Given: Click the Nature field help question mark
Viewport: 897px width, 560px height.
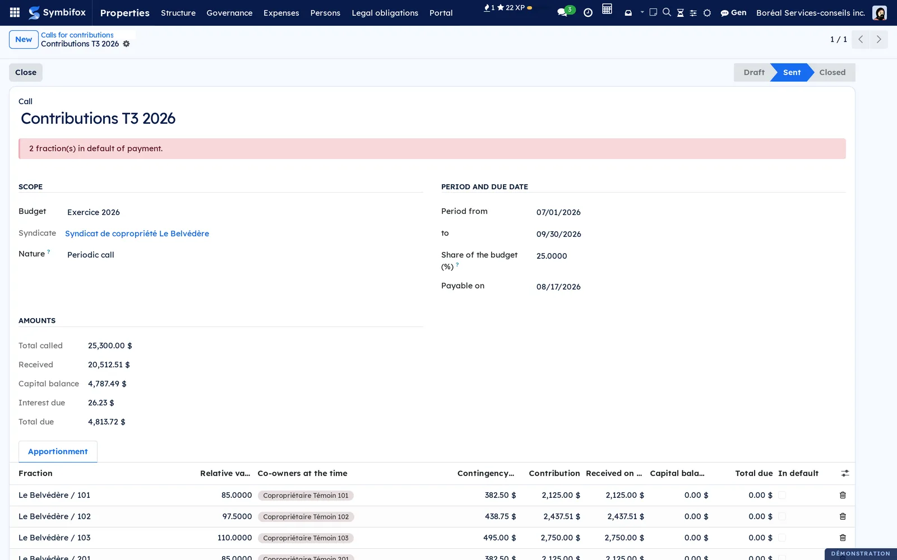Looking at the screenshot, I should 49,251.
